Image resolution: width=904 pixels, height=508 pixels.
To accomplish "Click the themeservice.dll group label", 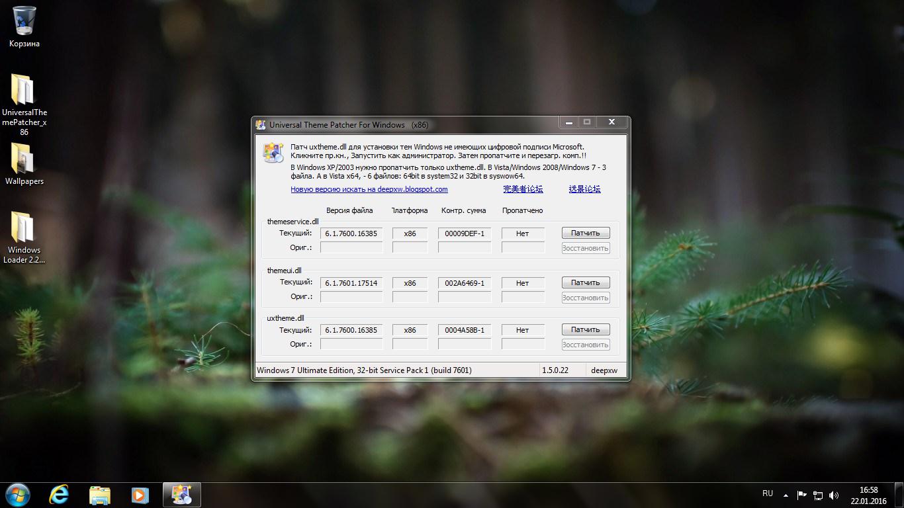I will click(x=293, y=222).
